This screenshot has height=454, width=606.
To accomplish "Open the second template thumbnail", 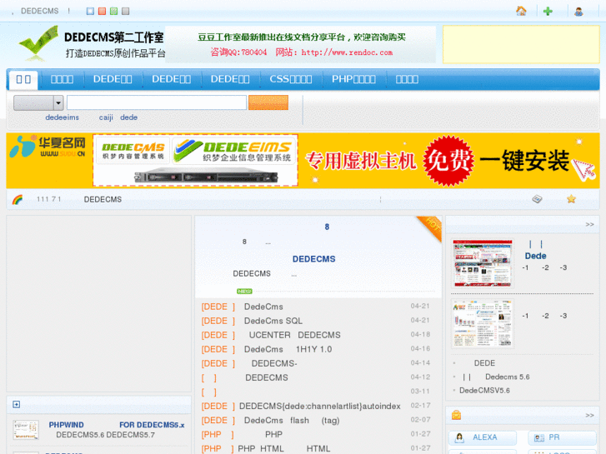I will (483, 324).
